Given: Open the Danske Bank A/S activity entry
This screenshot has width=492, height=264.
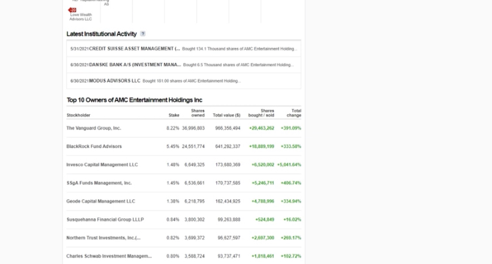Looking at the screenshot, I should pyautogui.click(x=184, y=65).
